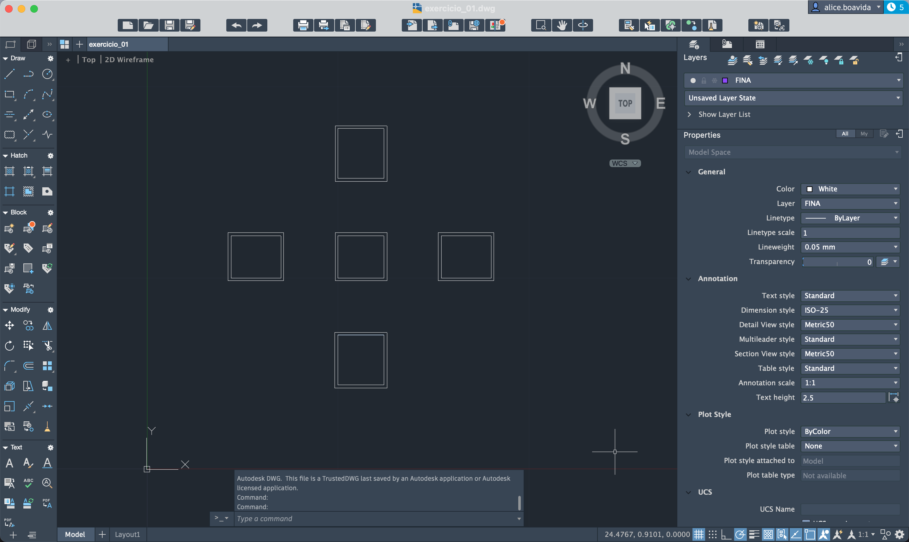The width and height of the screenshot is (909, 542).
Task: Toggle lineweight display in status bar
Action: [754, 534]
